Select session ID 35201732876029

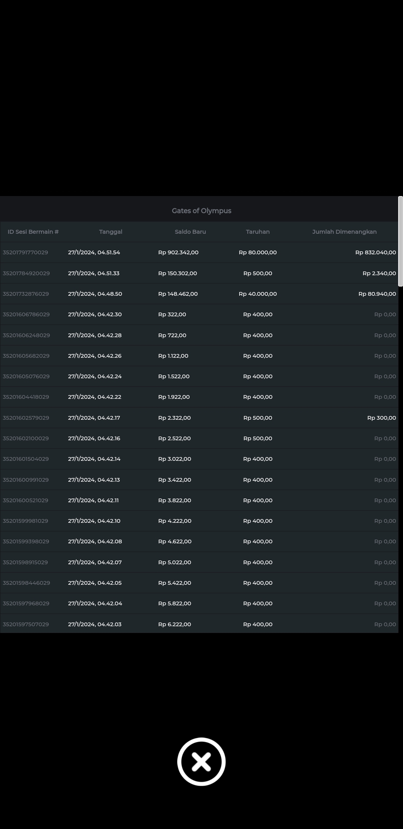pos(26,294)
